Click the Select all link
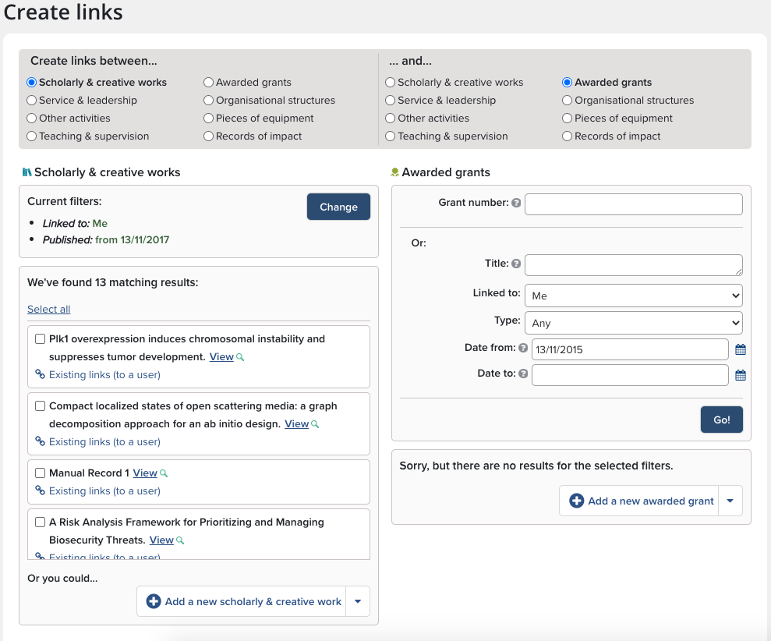The height and width of the screenshot is (641, 771). click(x=48, y=310)
